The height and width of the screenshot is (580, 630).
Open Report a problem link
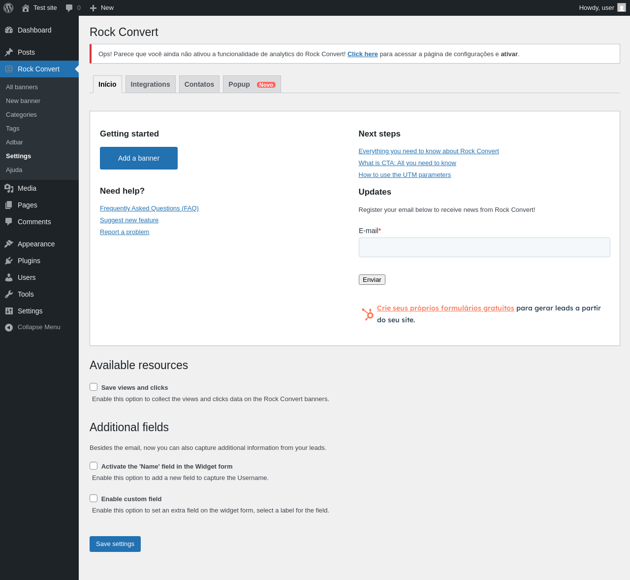125,232
